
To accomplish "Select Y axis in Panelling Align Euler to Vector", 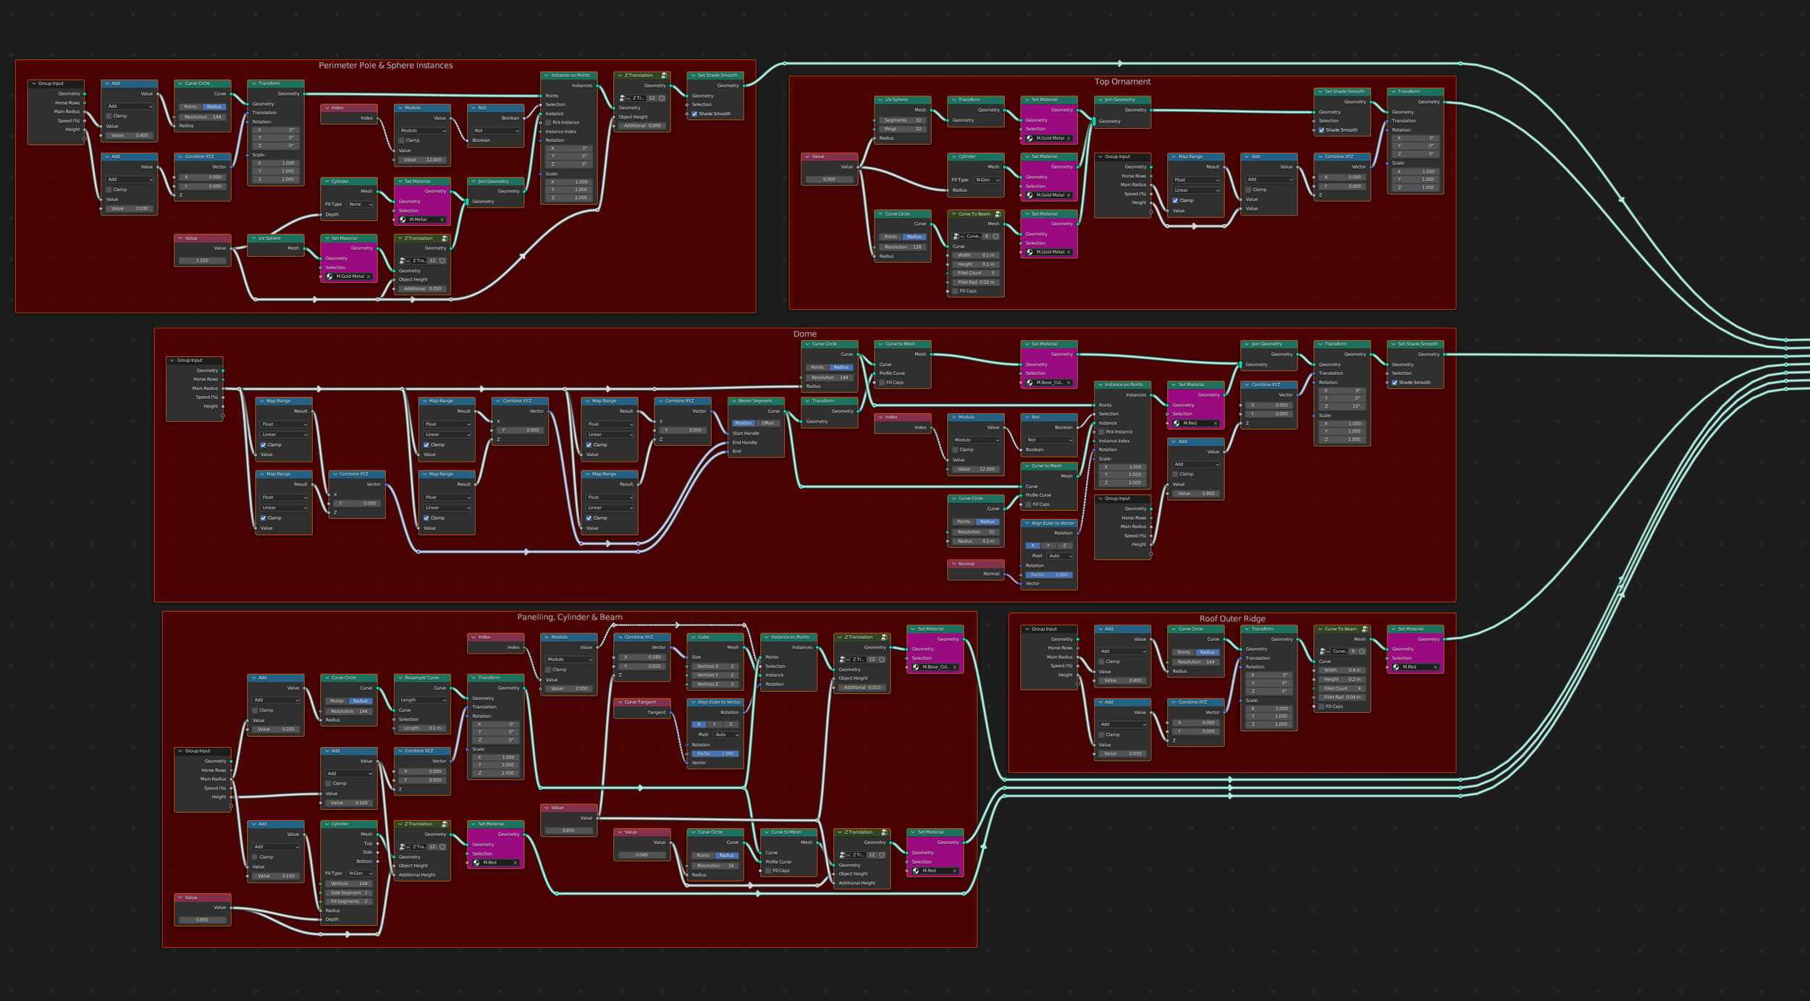I will pos(715,725).
